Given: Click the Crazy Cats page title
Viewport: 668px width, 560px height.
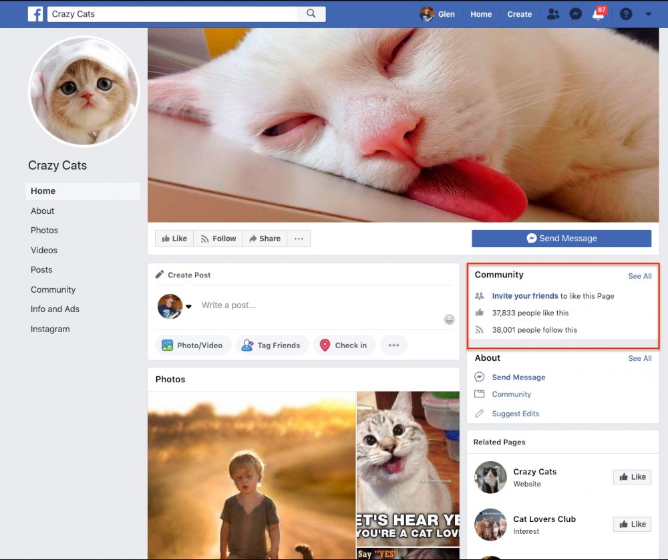Looking at the screenshot, I should coord(57,165).
